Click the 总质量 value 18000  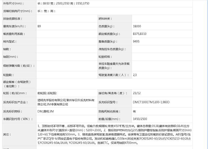click(x=137, y=26)
